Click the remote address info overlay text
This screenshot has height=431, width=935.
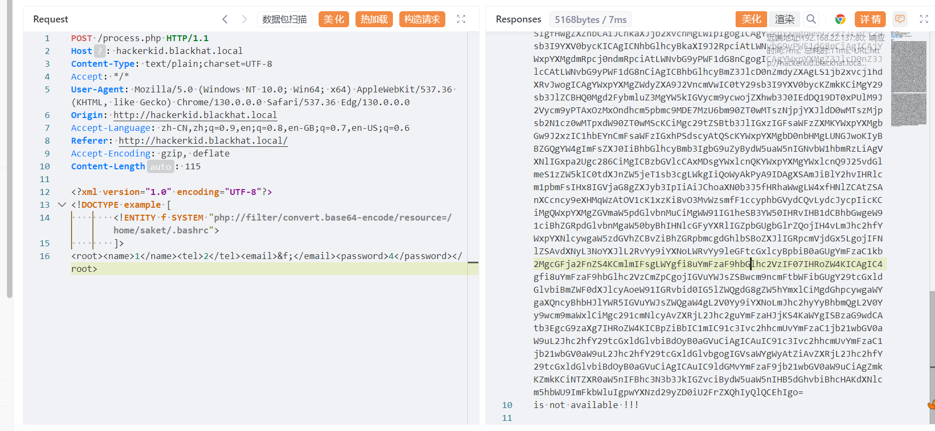pyautogui.click(x=825, y=50)
